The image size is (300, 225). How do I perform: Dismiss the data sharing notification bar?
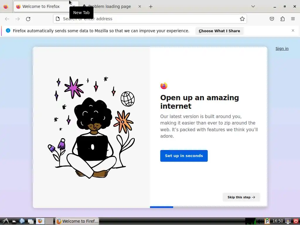[293, 30]
